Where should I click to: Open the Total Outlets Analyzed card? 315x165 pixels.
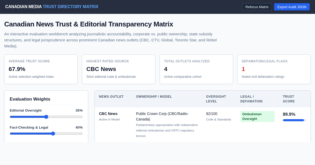click(196, 69)
